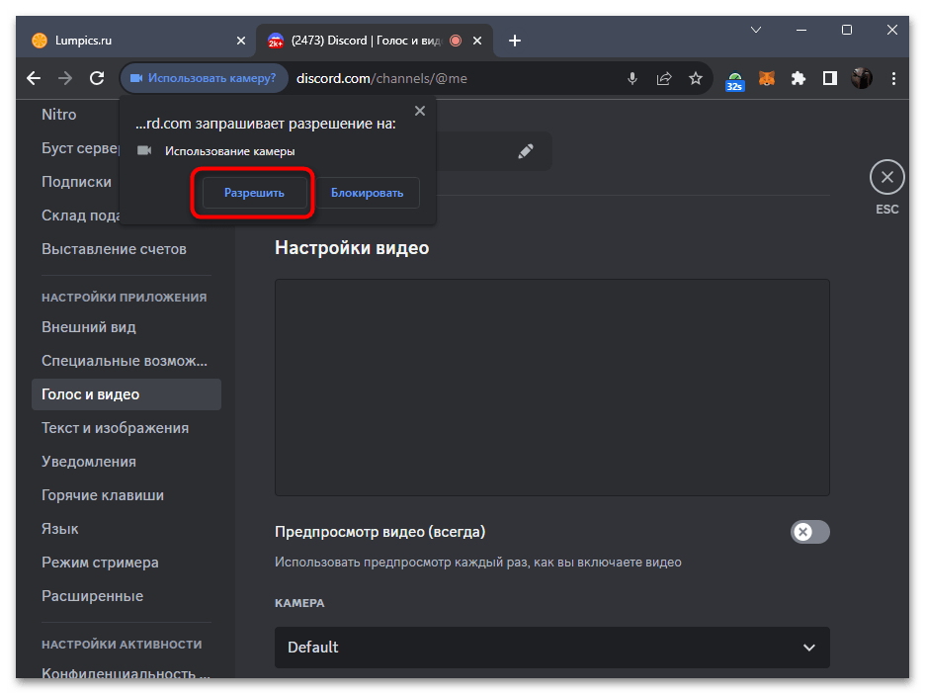
Task: Open the Chrome three-dot menu
Action: [893, 78]
